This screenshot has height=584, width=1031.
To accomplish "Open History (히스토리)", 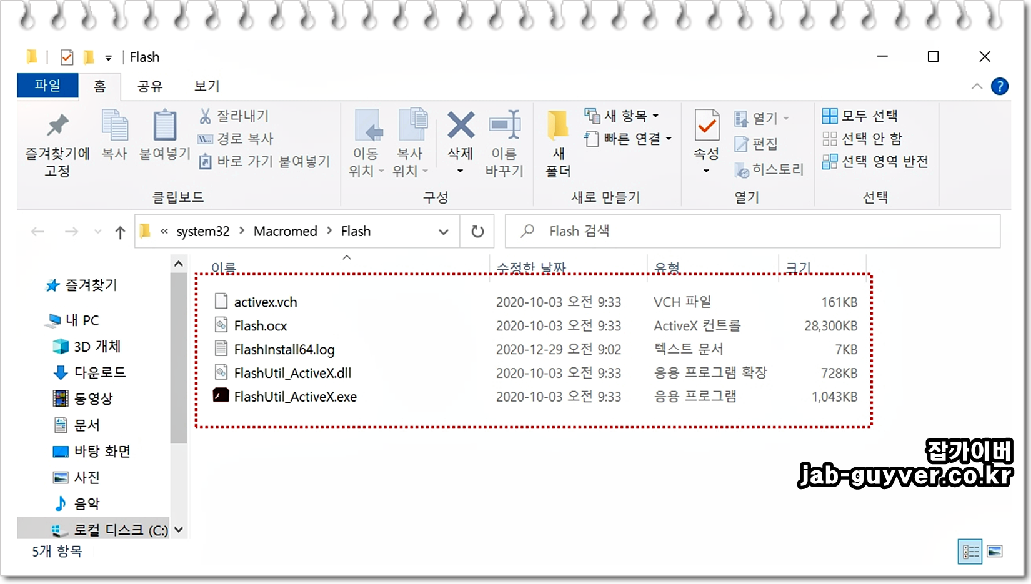I will tap(769, 169).
